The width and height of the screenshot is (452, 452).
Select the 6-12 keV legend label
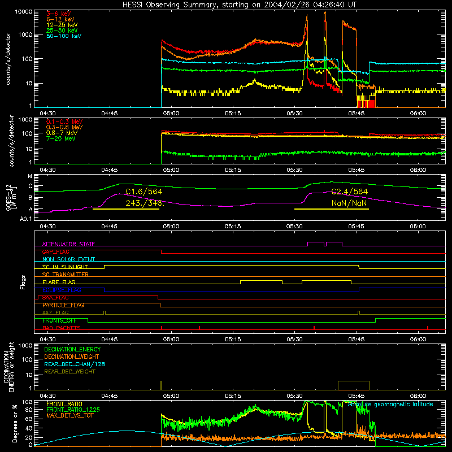tap(60, 19)
